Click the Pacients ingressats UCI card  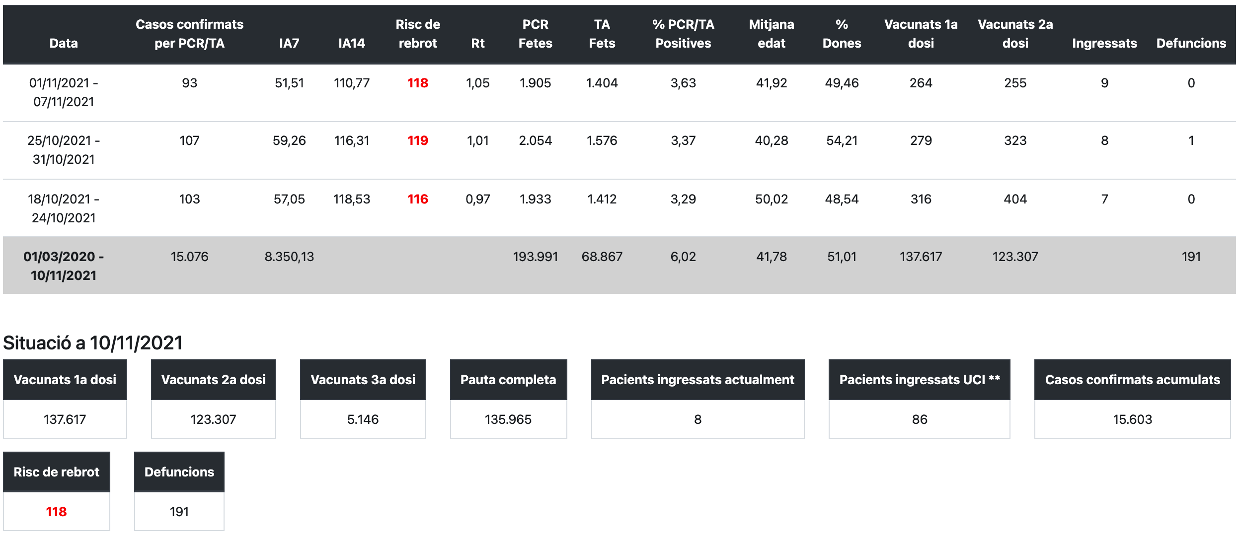pyautogui.click(x=919, y=399)
